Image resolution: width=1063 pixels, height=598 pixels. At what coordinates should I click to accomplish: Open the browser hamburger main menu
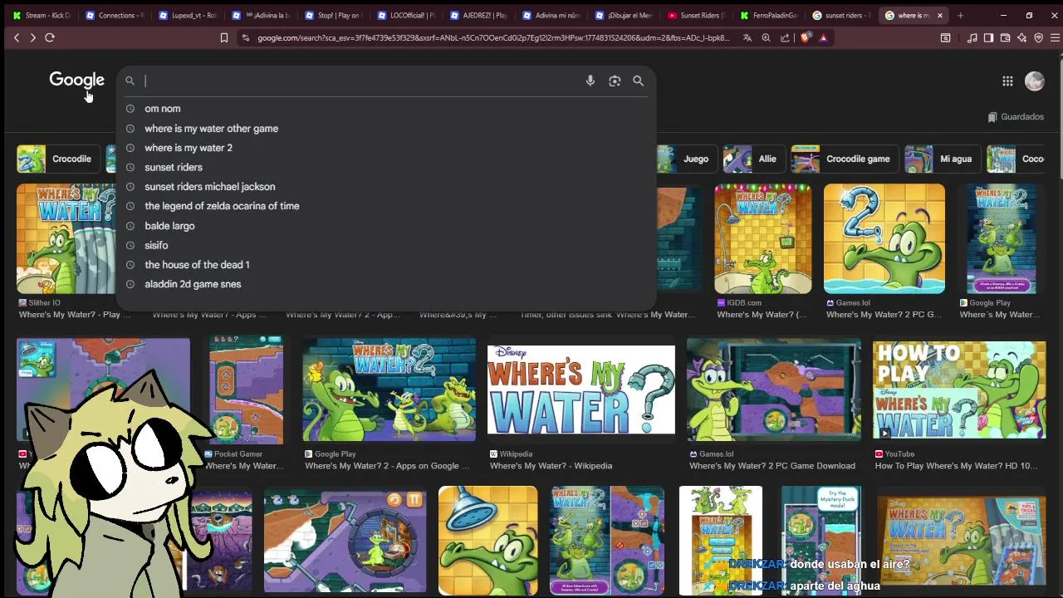coord(1055,37)
